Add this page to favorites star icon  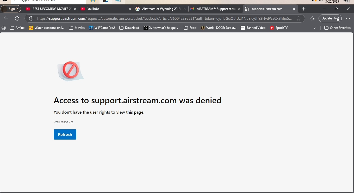pyautogui.click(x=299, y=18)
